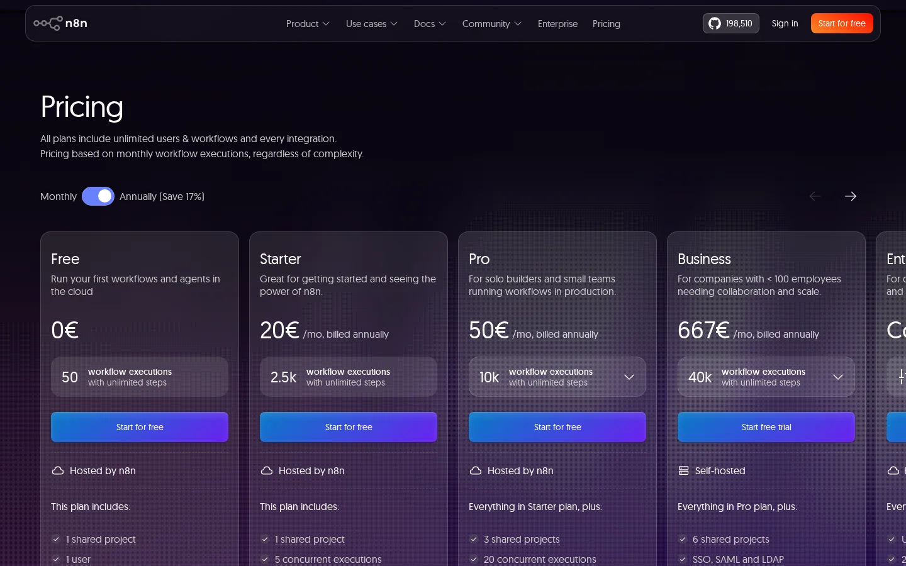906x566 pixels.
Task: Click "20 concurrent executions" feature text
Action: (540, 559)
